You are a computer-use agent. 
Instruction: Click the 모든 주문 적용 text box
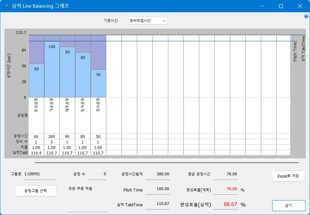click(87, 198)
